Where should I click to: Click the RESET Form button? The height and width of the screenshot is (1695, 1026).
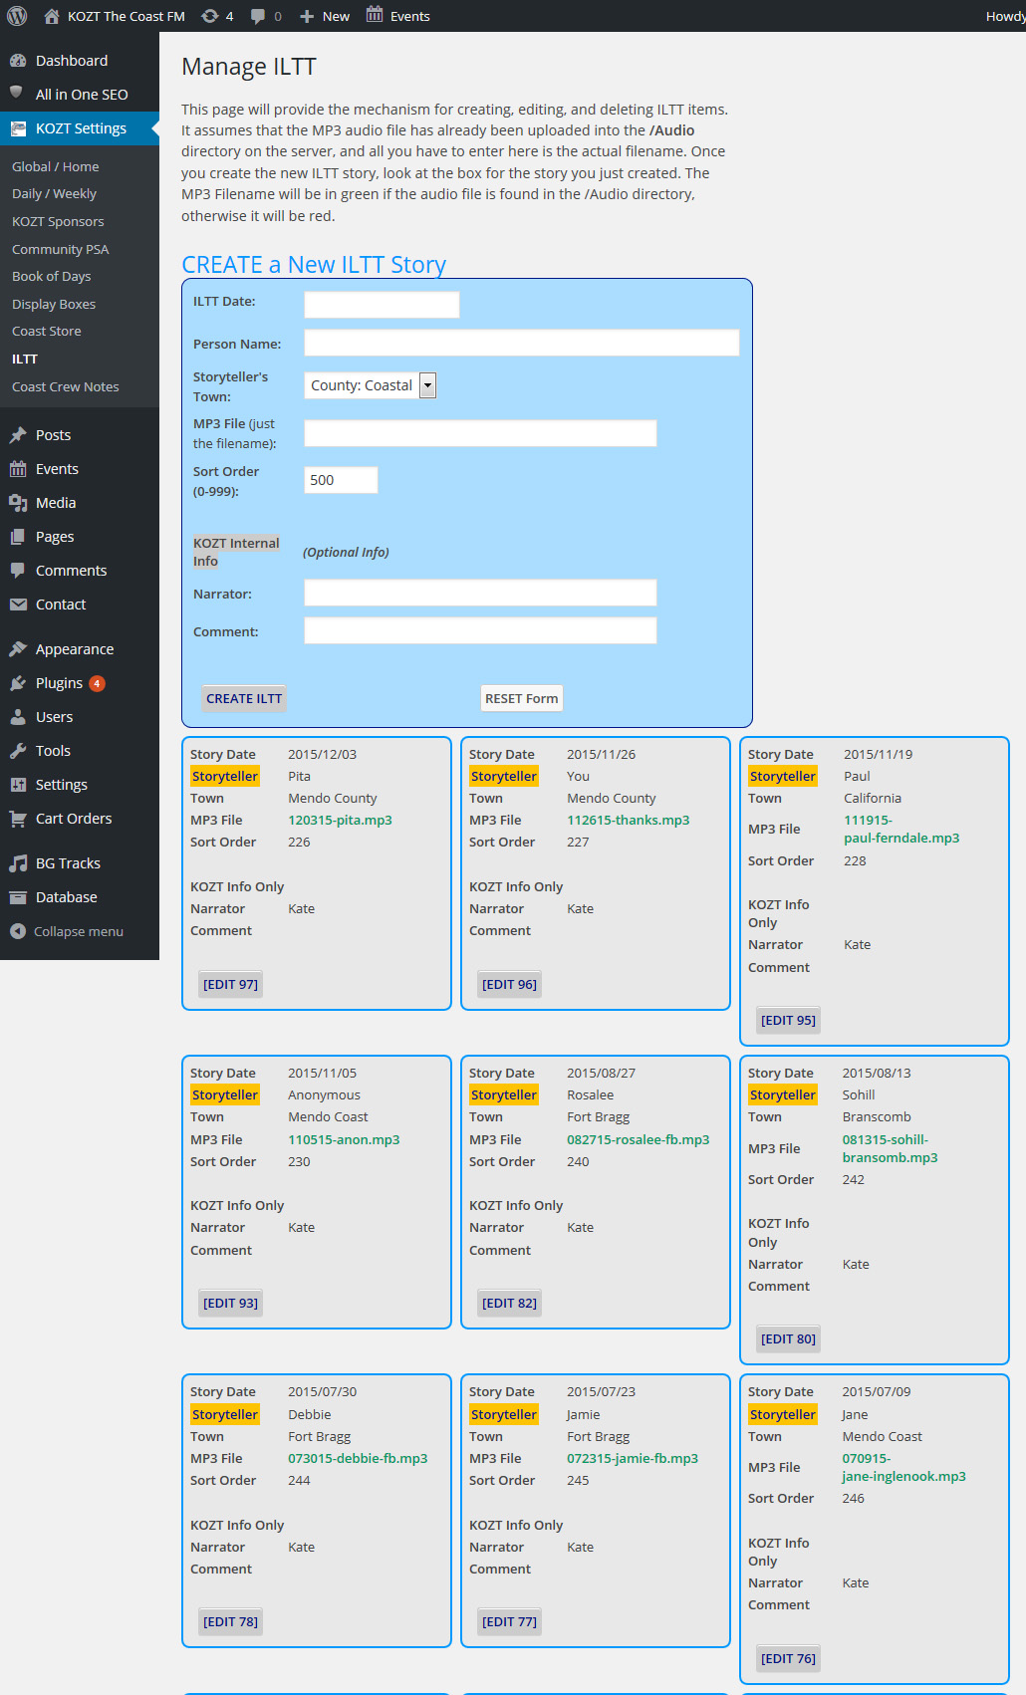521,698
